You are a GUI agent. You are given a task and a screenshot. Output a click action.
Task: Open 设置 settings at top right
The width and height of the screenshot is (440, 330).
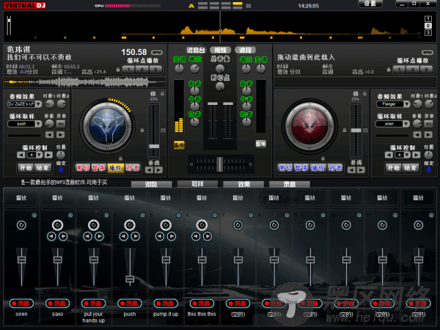tap(370, 4)
